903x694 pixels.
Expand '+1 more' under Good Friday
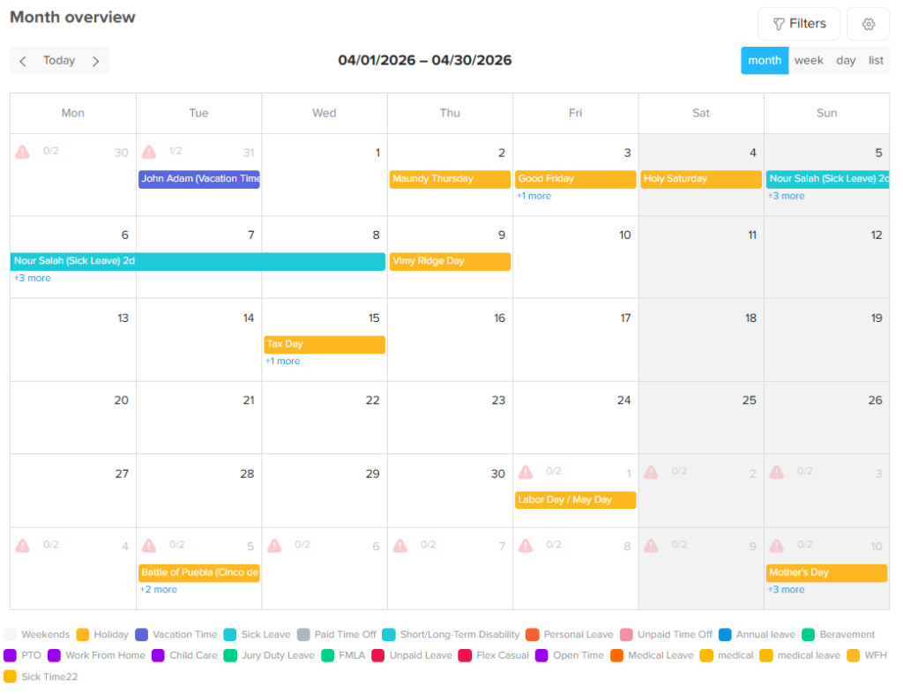pos(534,196)
